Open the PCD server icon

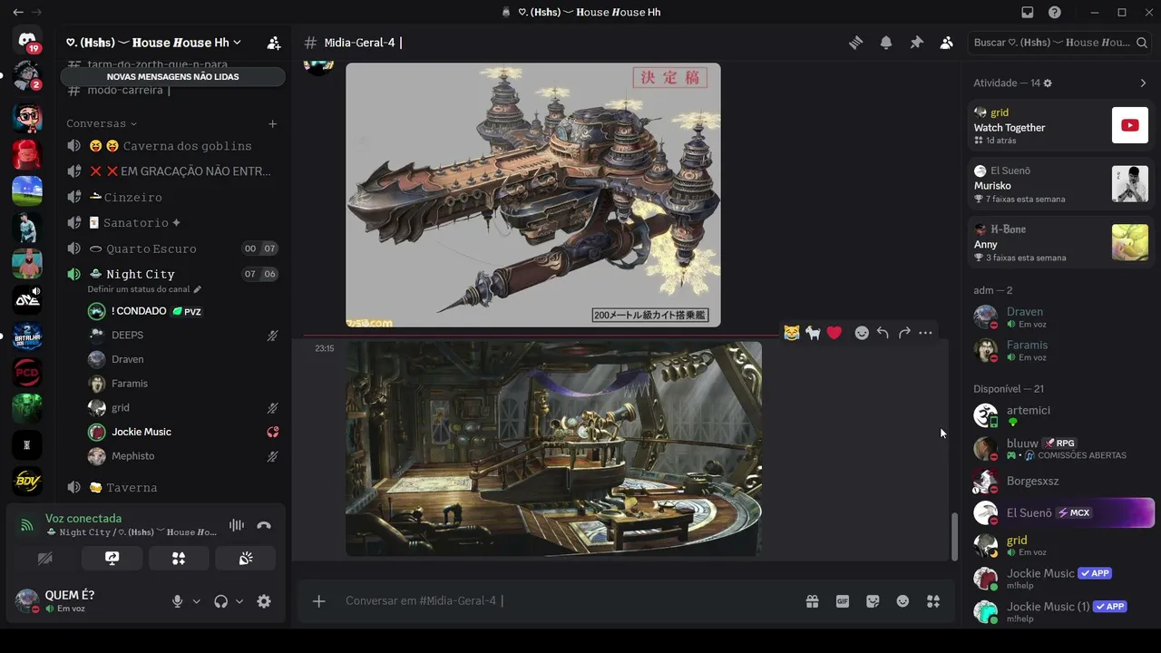point(27,372)
